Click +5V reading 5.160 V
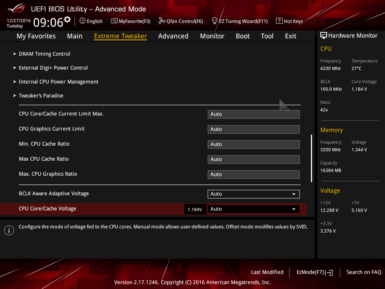 coord(359,210)
